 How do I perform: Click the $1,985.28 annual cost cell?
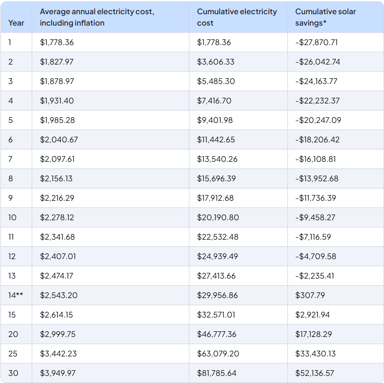(x=57, y=120)
